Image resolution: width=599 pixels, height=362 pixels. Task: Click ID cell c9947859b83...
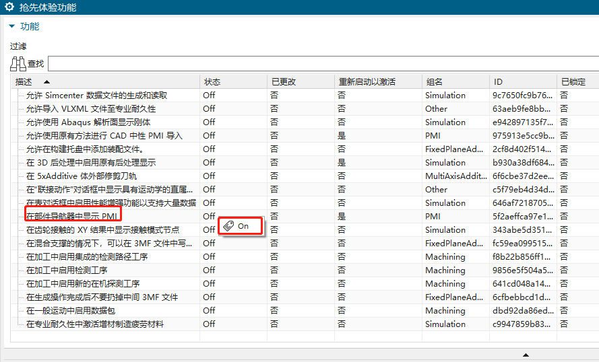pos(522,324)
